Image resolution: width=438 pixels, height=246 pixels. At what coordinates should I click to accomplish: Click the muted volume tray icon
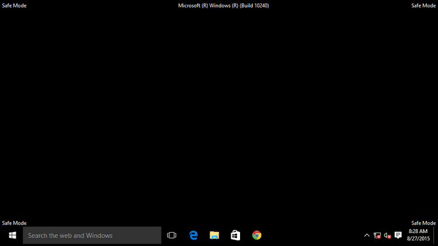(387, 236)
